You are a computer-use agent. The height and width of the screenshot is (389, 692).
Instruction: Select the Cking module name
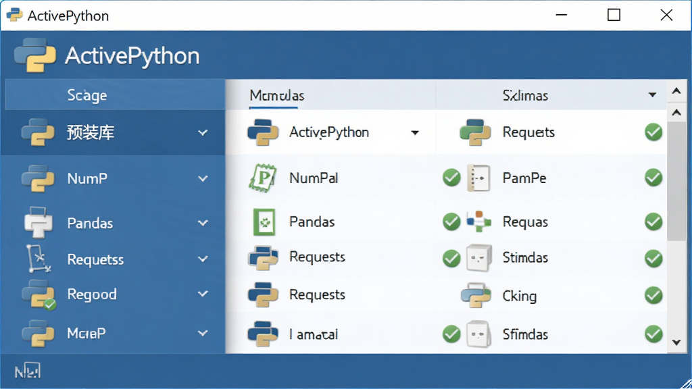tap(520, 296)
